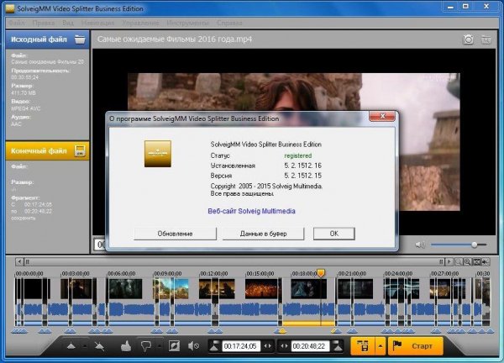
Task: Click the yellow start marker below the timeline
Action: point(282,330)
